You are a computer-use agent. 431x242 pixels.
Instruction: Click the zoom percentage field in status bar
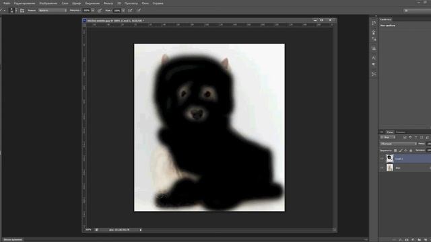88,230
